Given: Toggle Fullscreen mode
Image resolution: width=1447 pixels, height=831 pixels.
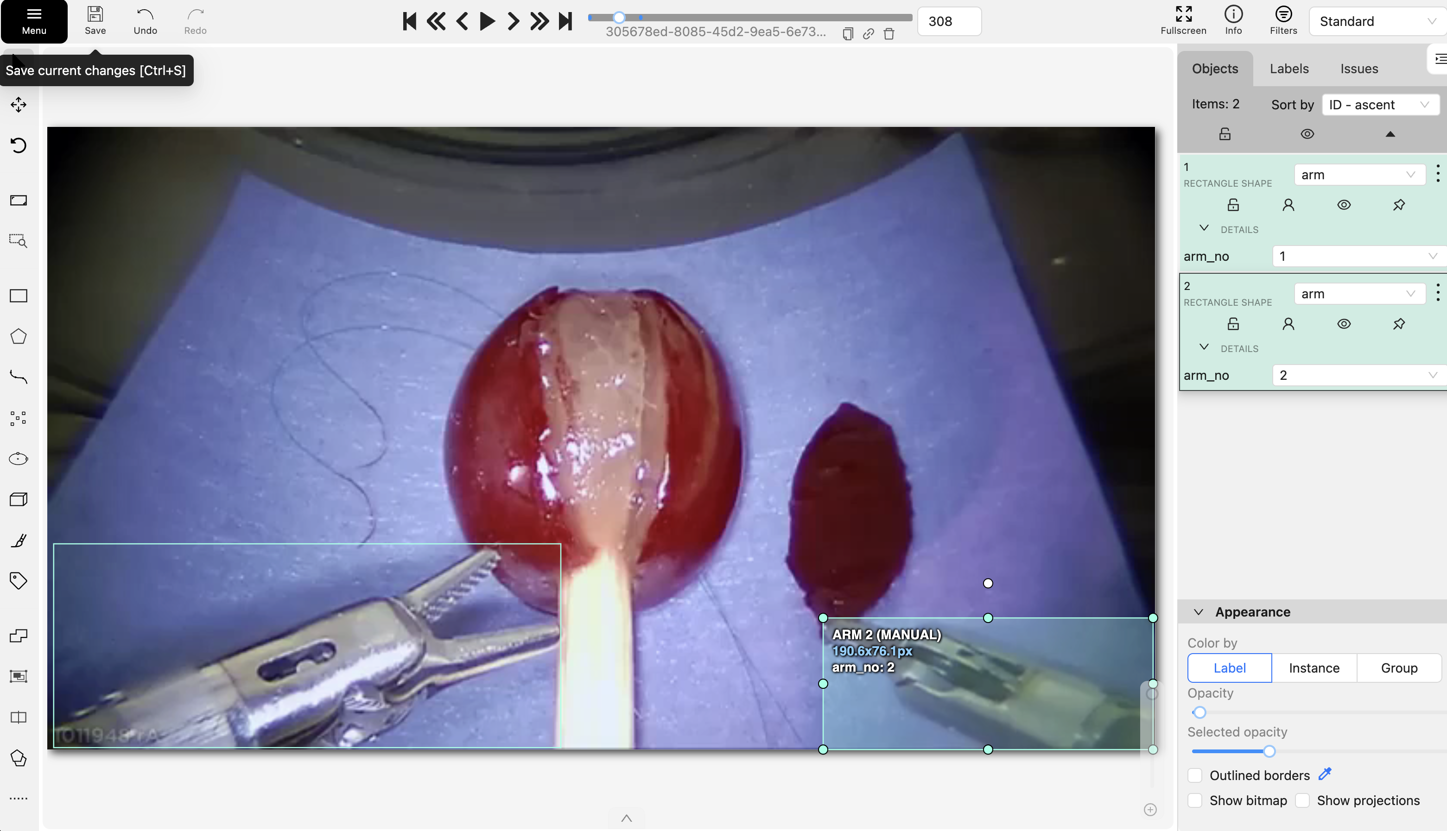Looking at the screenshot, I should tap(1183, 21).
